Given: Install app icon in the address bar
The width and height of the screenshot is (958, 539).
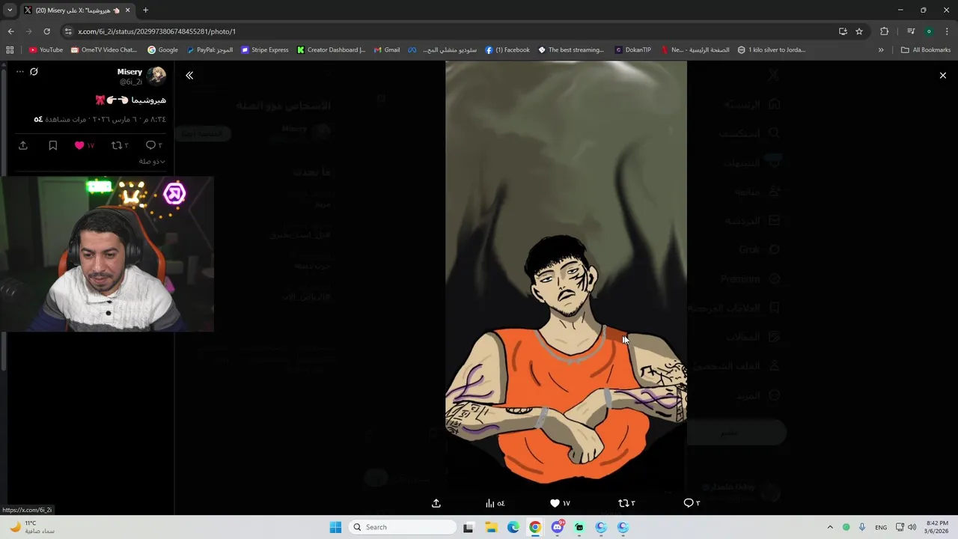Looking at the screenshot, I should click(843, 31).
